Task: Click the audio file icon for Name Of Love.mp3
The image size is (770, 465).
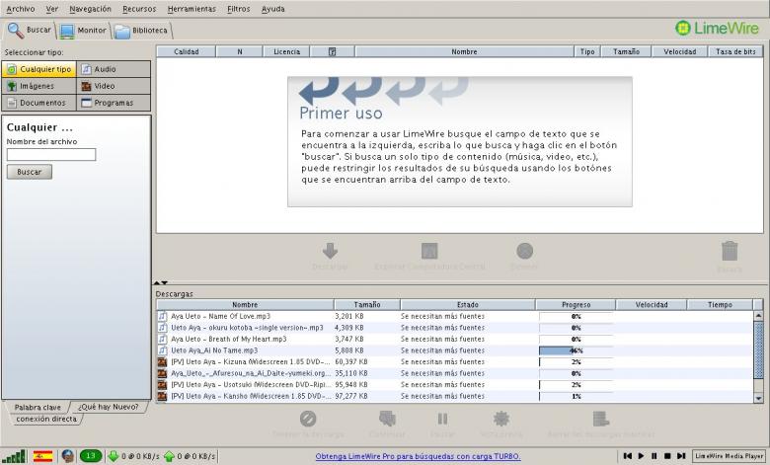Action: coord(163,316)
